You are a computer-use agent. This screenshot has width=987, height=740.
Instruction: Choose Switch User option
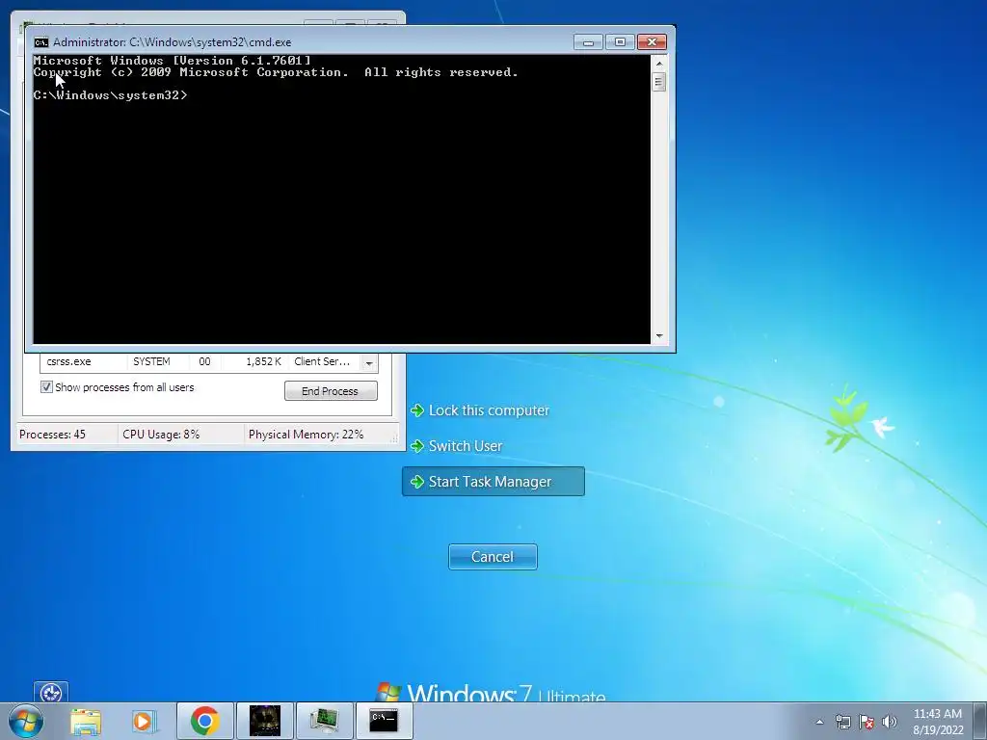(x=457, y=446)
